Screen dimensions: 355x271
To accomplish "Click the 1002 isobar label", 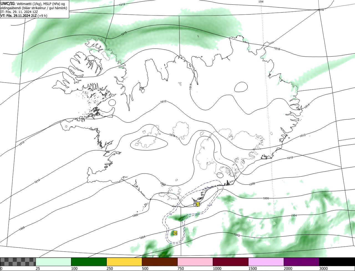I will [237, 235].
